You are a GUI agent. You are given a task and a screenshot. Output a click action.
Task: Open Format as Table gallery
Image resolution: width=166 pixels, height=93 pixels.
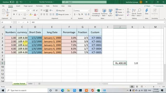tap(104, 13)
